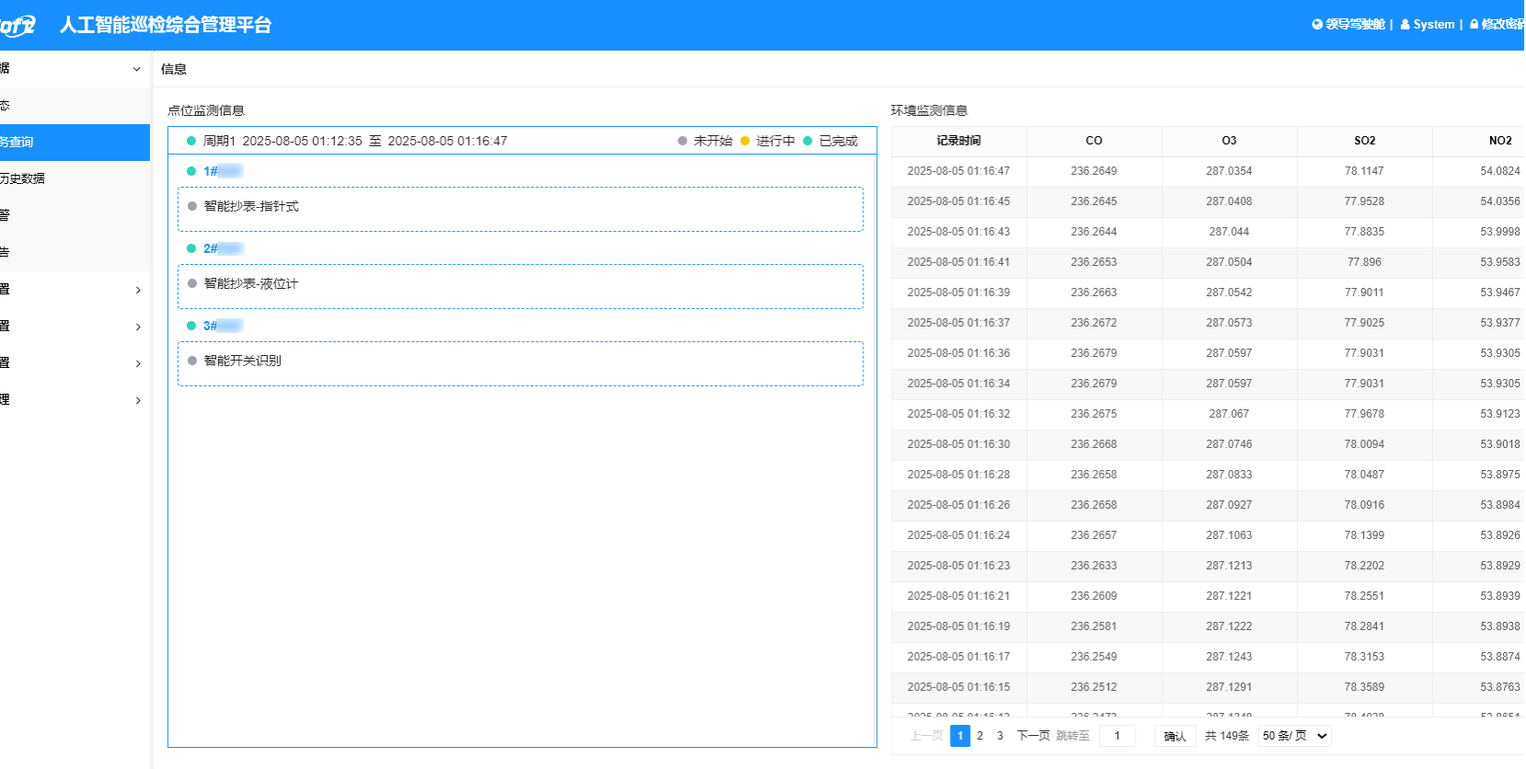Click the 修改密码 lock icon
This screenshot has height=769, width=1526.
coord(1474,25)
